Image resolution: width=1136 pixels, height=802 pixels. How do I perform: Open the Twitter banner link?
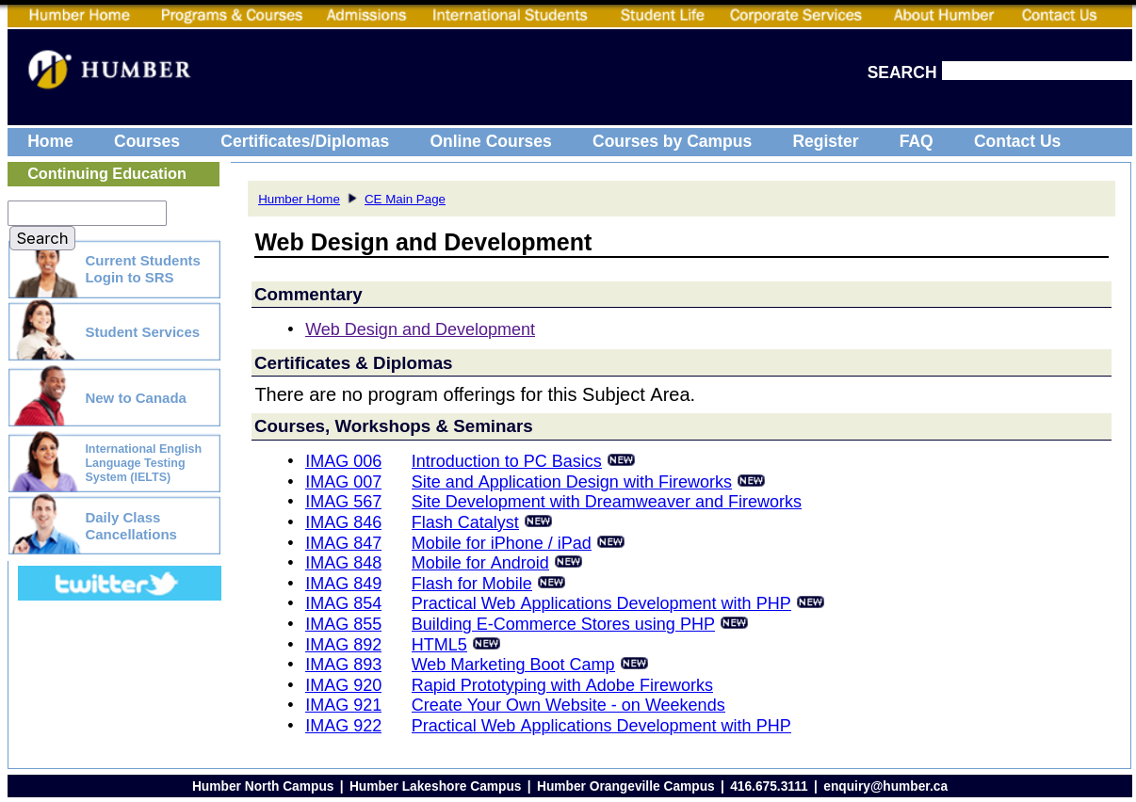click(120, 584)
